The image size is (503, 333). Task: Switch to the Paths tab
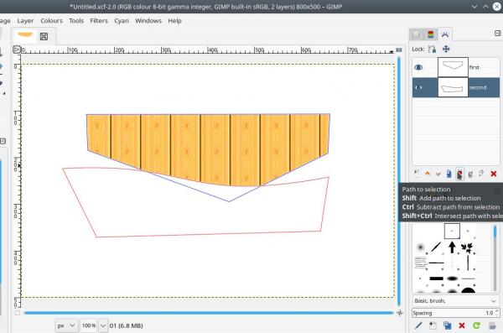(445, 34)
